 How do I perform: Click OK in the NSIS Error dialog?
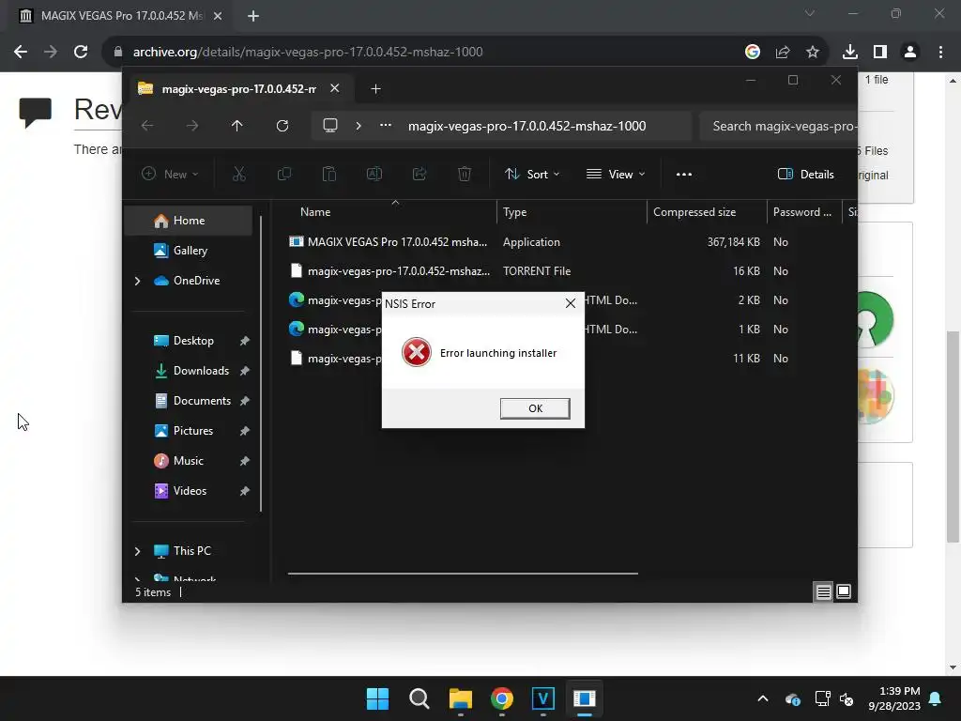534,408
